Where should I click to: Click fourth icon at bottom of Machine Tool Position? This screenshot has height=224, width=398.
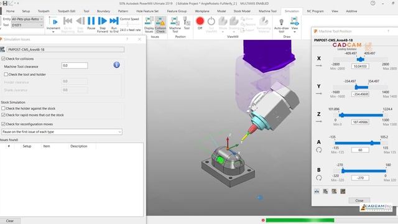(343, 192)
